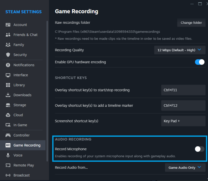208x181 pixels.
Task: Click the Voice microphone icon
Action: tap(8, 155)
